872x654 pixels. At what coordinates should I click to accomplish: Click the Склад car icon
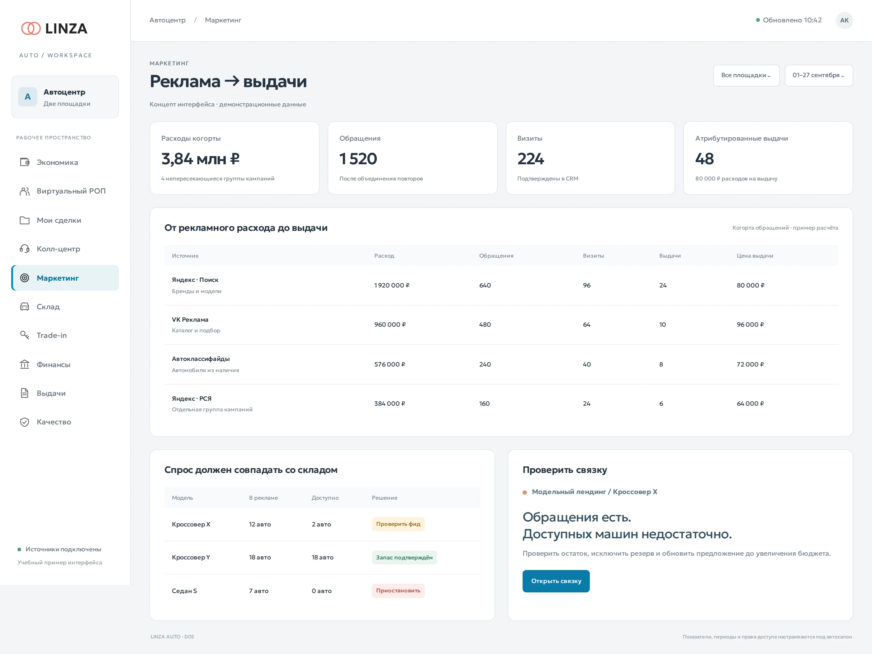click(24, 307)
